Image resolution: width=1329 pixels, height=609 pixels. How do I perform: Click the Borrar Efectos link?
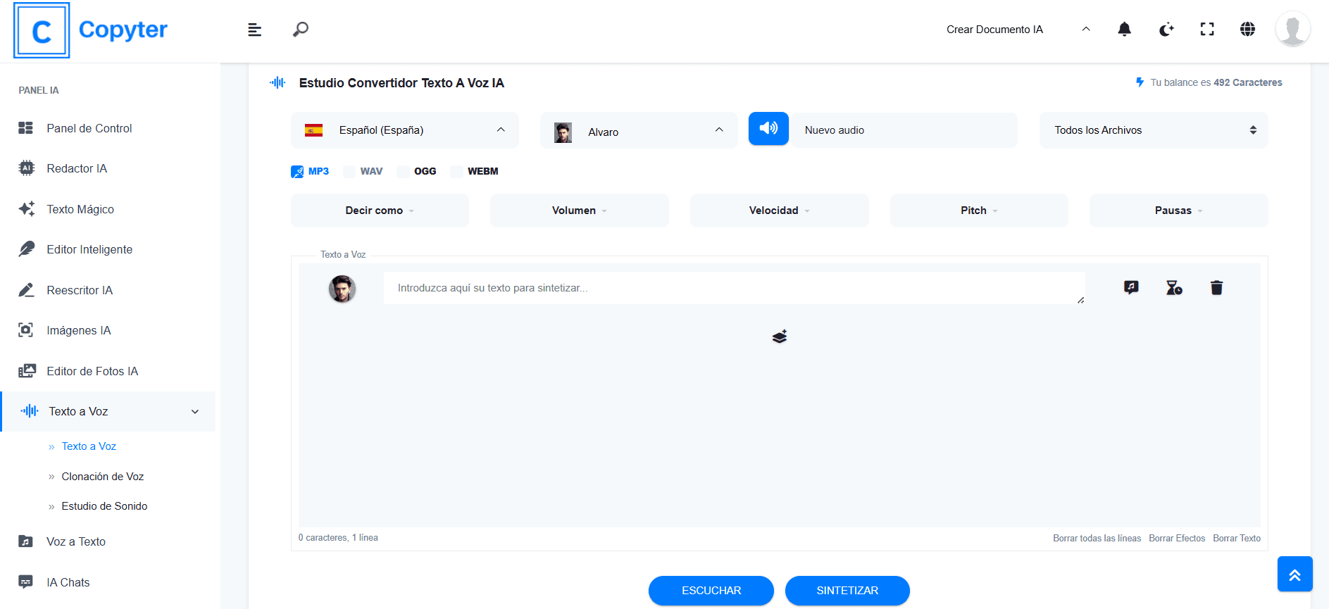[x=1176, y=538]
